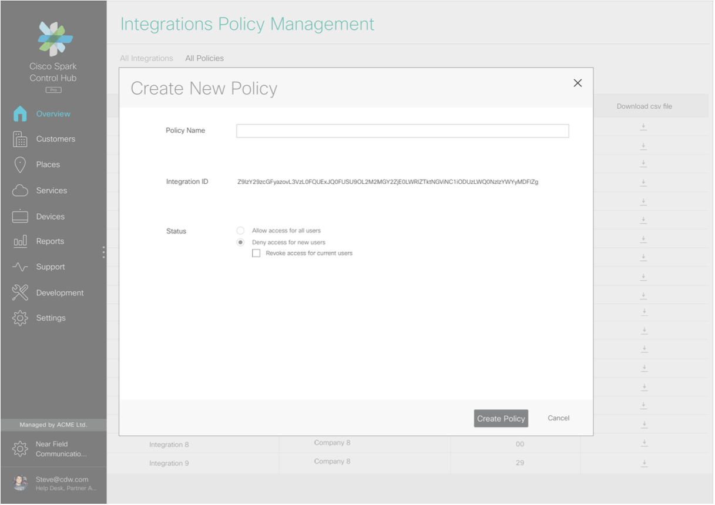Viewport: 715px width, 505px height.
Task: Open Reports via the bar chart icon
Action: tap(20, 241)
